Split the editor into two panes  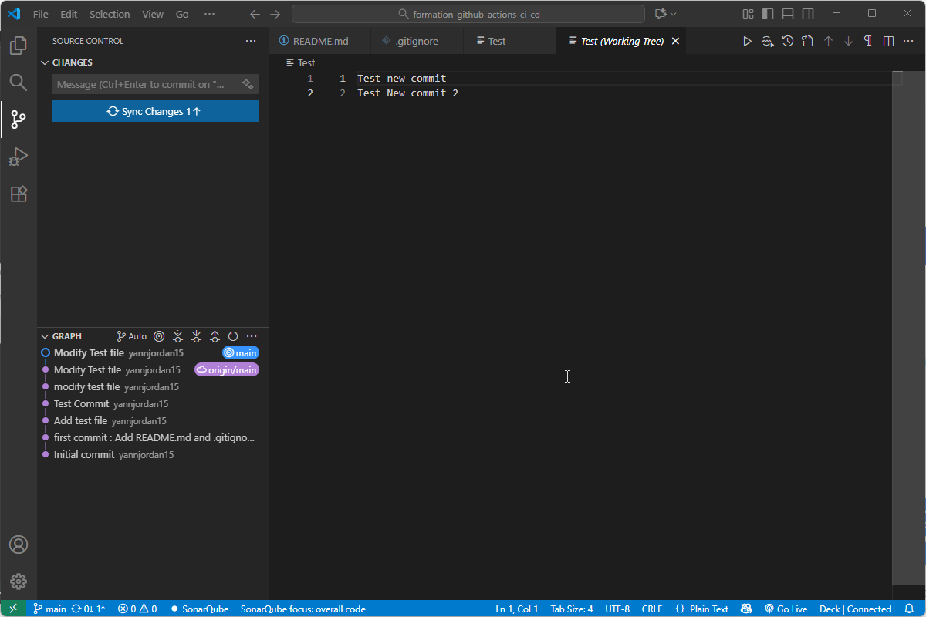point(887,41)
